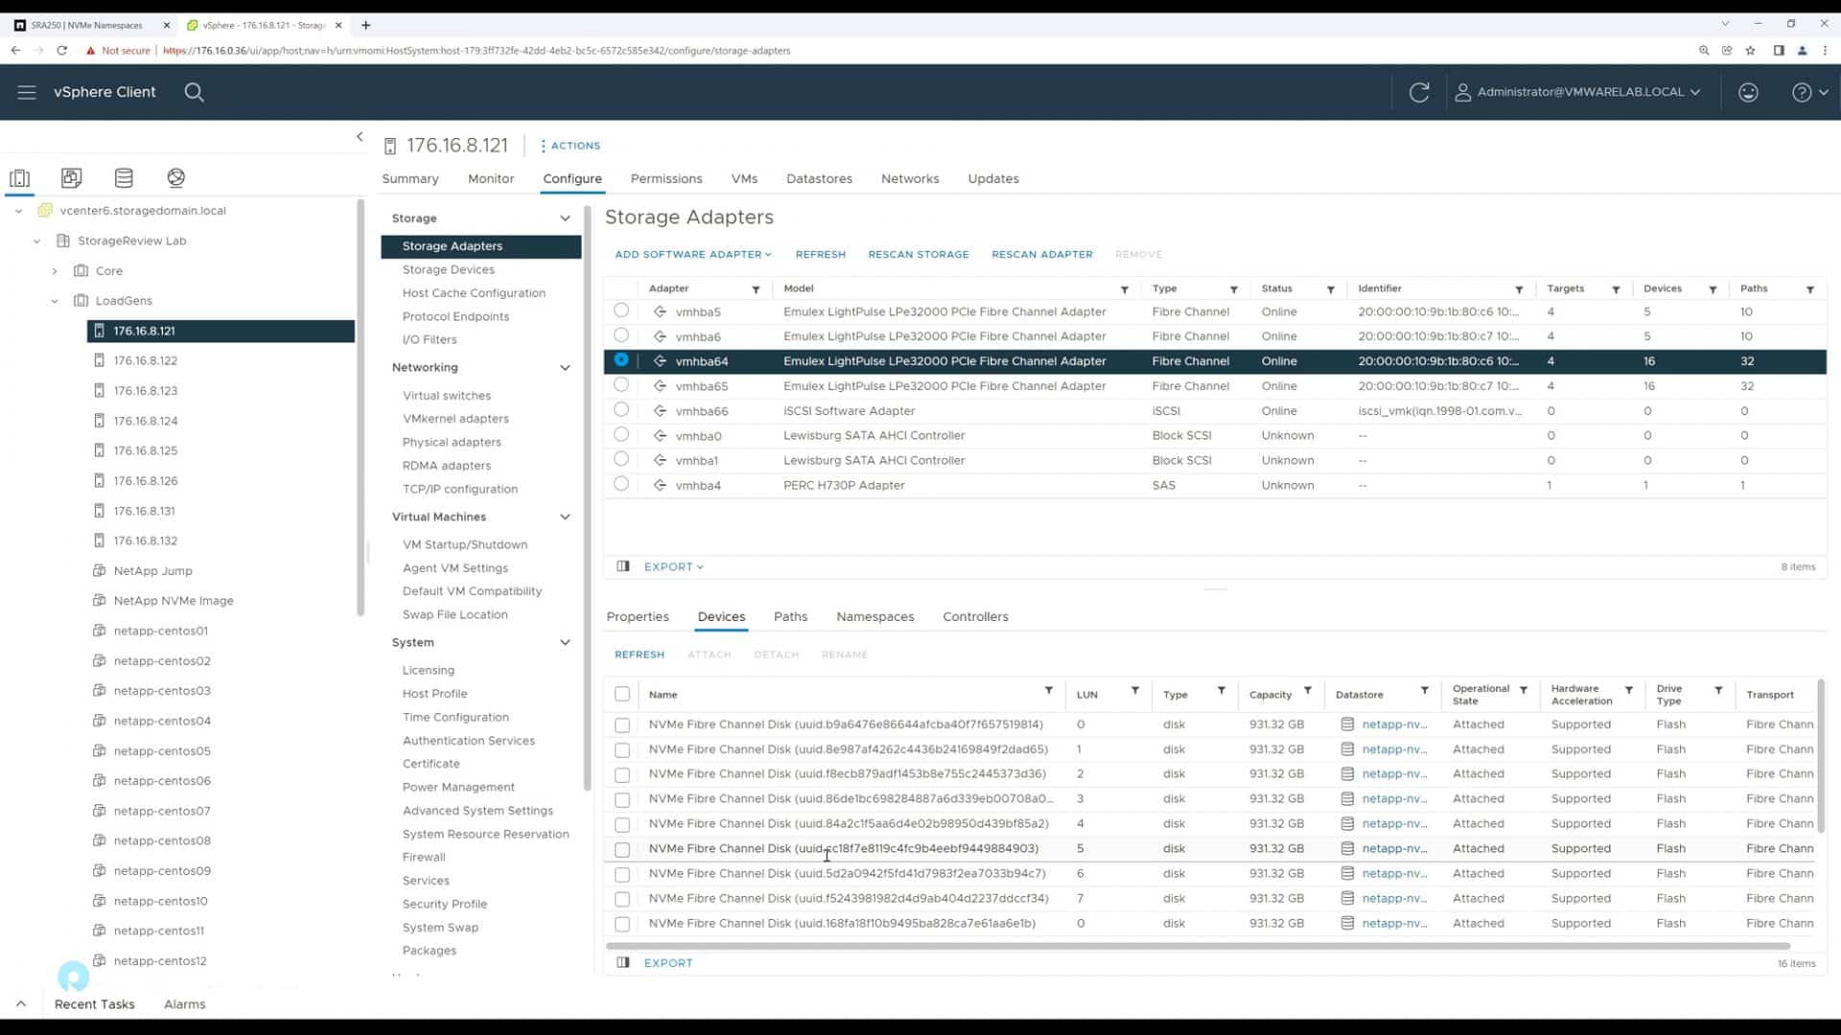
Task: Click the global refresh icon in header
Action: [x=1419, y=92]
